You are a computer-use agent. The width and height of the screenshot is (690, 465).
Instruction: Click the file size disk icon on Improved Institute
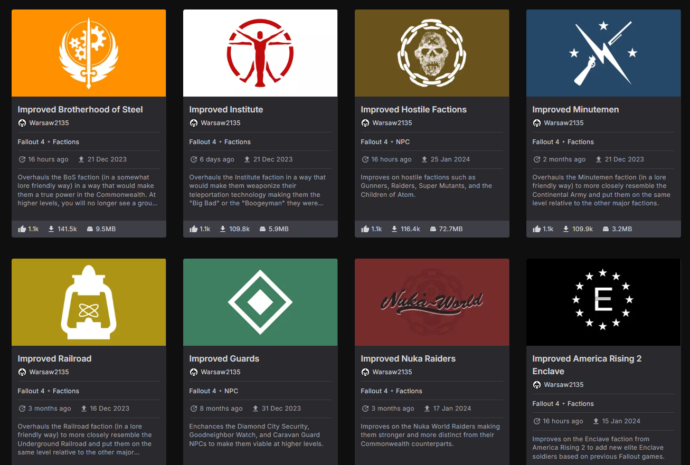(262, 229)
